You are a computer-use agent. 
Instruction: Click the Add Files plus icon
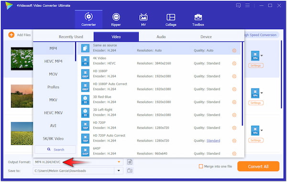coord(11,35)
